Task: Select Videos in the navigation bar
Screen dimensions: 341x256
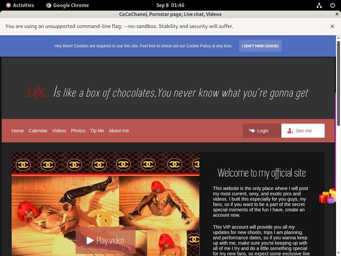Action: pyautogui.click(x=59, y=131)
